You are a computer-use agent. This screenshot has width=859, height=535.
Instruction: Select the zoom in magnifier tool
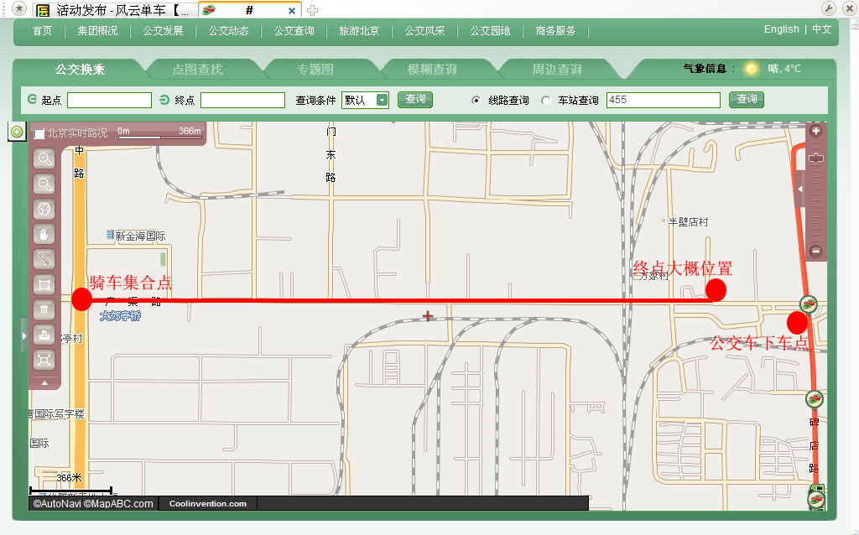coord(45,158)
